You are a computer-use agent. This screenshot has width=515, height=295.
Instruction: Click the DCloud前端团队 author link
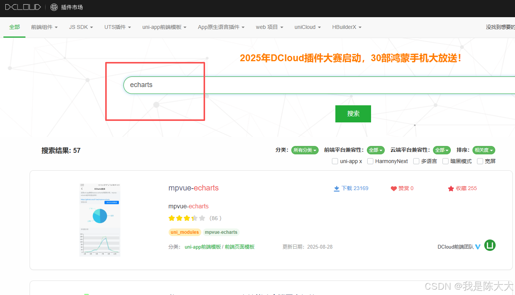455,247
